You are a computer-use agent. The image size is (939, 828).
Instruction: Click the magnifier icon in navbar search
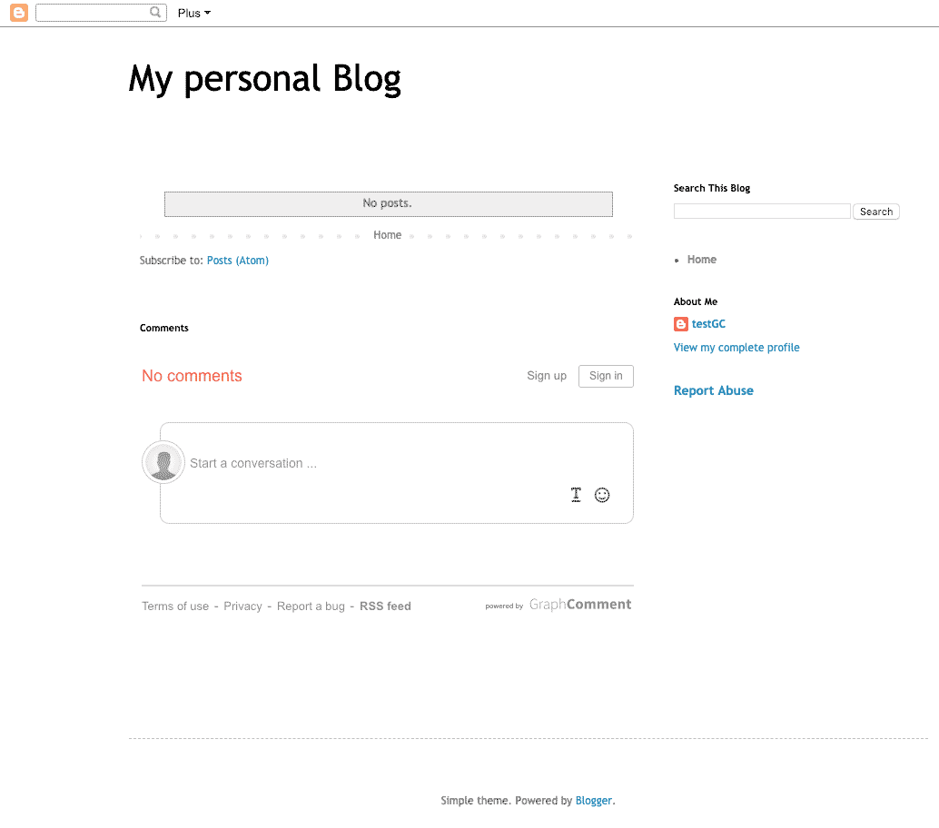point(155,12)
